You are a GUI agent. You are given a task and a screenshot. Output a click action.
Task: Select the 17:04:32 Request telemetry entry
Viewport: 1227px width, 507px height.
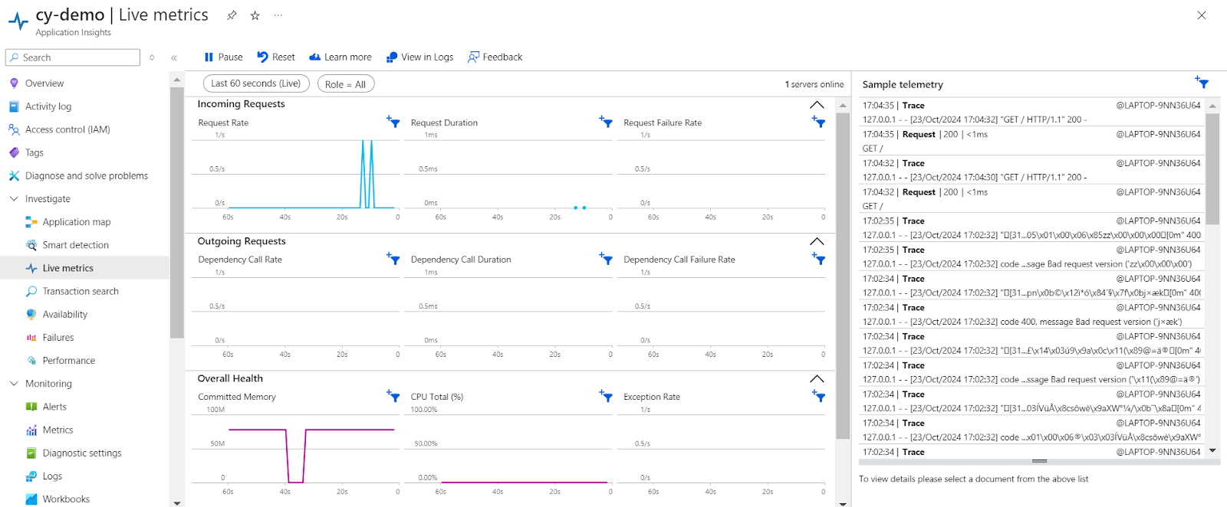[x=1031, y=199]
